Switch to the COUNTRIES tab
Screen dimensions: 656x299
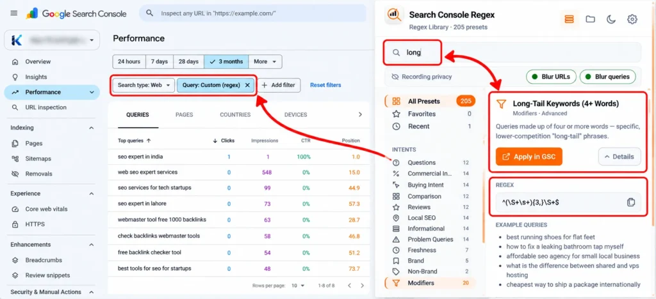coord(235,114)
